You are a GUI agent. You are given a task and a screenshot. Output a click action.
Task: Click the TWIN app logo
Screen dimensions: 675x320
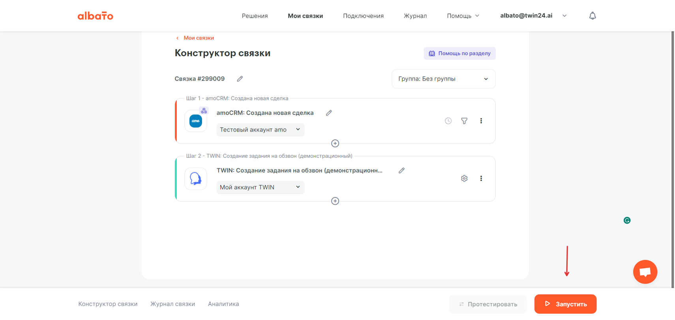pyautogui.click(x=195, y=179)
